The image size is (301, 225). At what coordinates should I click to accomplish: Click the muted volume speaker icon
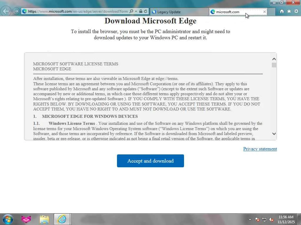click(x=271, y=220)
